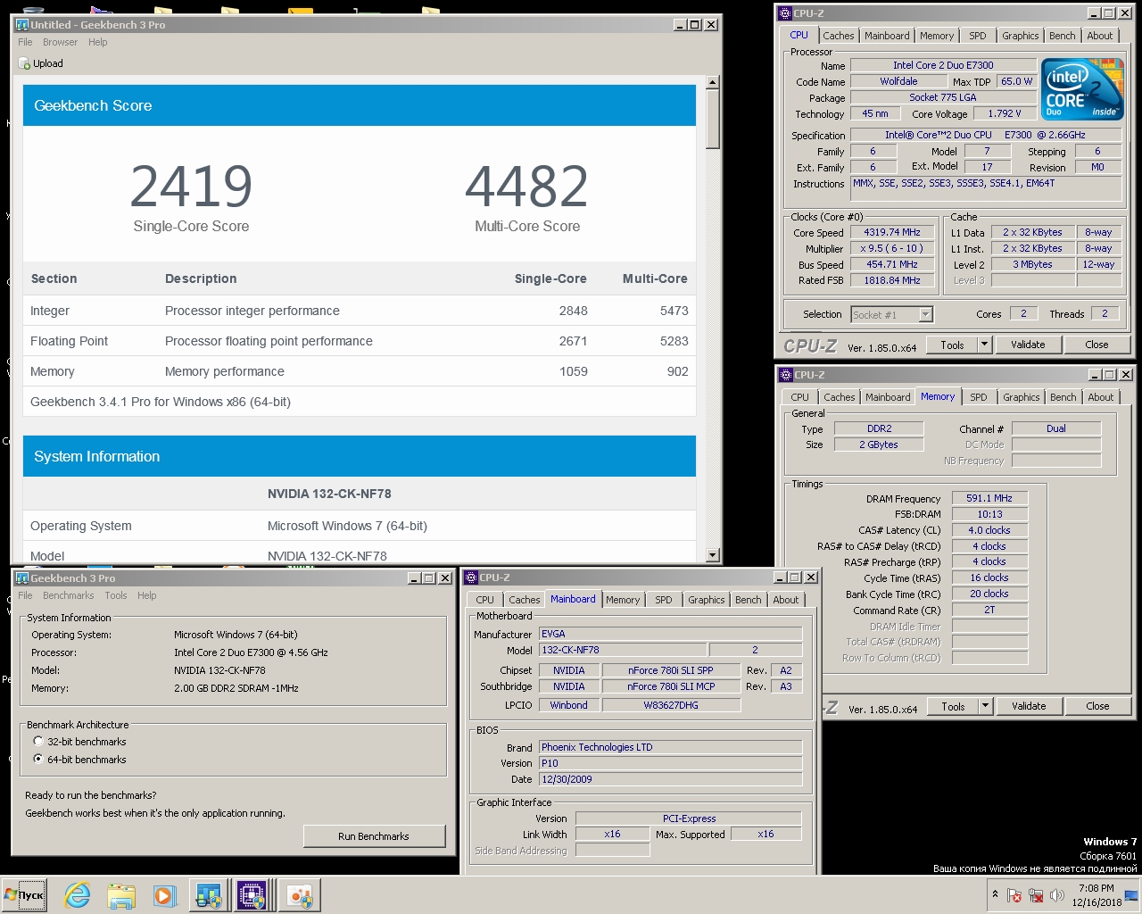1142x914 pixels.
Task: Open the volume speaker tray icon
Action: tap(1057, 895)
